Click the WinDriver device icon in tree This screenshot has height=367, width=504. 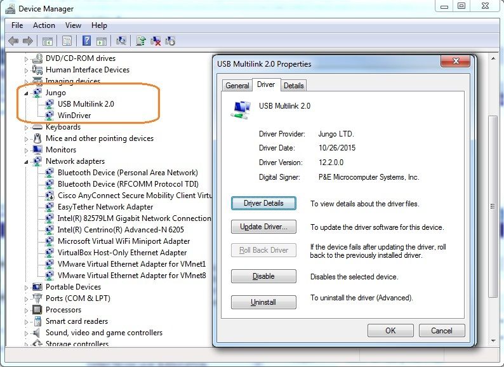(50, 115)
